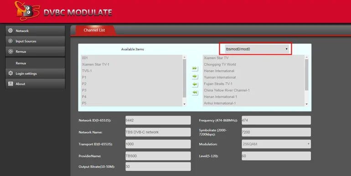Viewport: 351px width, 176px height.
Task: Open Input Sources in sidebar
Action: click(x=35, y=41)
